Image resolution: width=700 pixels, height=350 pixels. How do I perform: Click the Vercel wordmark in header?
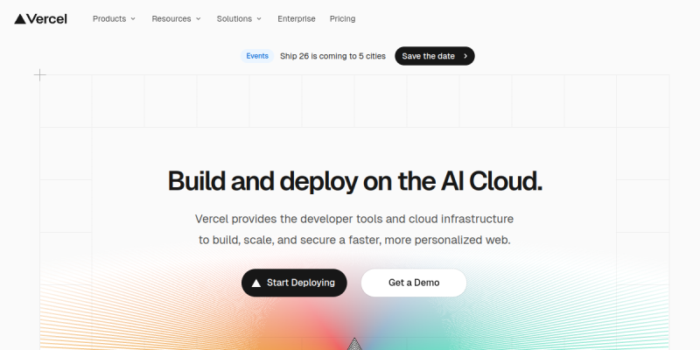coord(47,18)
